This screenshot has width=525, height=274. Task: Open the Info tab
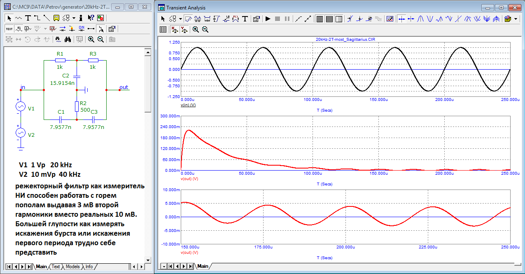click(89, 267)
